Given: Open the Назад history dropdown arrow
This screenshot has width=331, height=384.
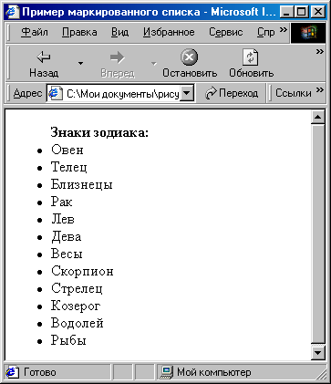Looking at the screenshot, I should 80,63.
